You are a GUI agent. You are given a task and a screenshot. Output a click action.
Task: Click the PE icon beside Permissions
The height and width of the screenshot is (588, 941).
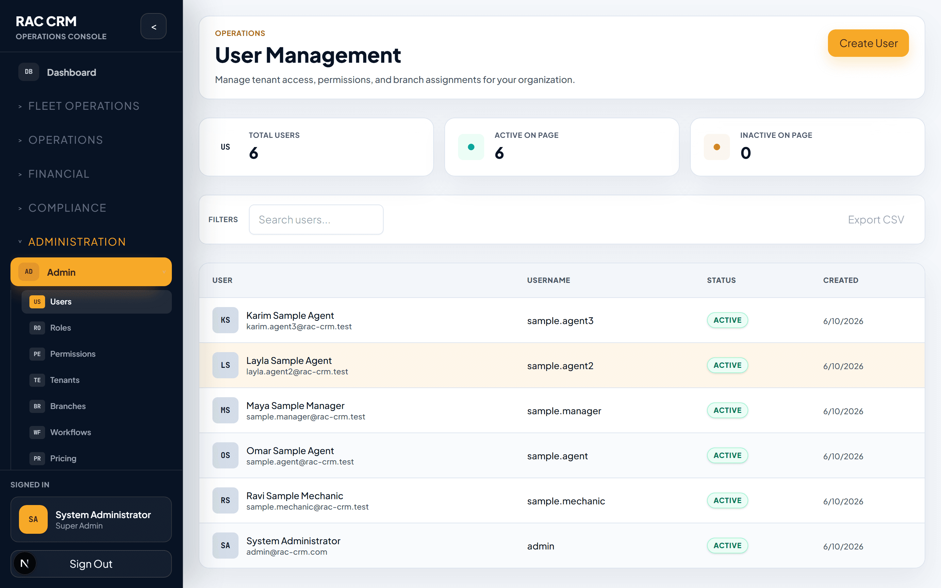click(37, 354)
